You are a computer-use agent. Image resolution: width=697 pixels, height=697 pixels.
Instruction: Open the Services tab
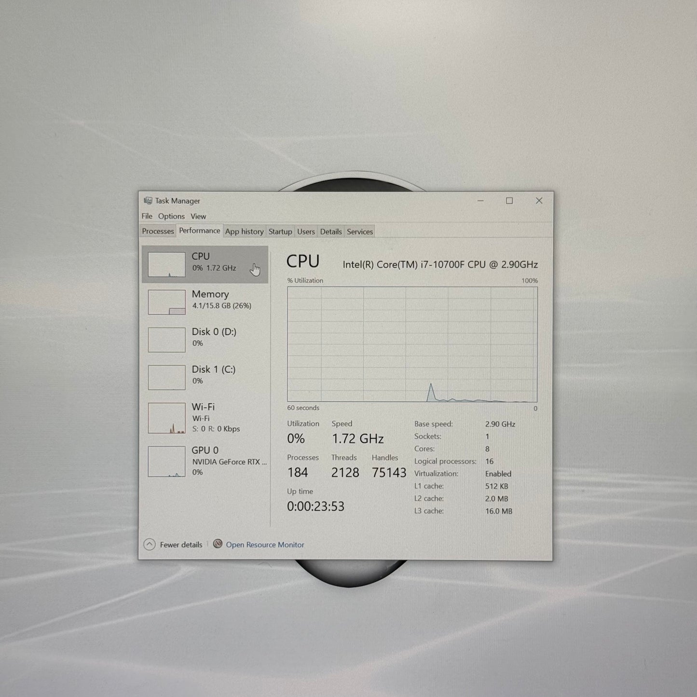pyautogui.click(x=360, y=232)
